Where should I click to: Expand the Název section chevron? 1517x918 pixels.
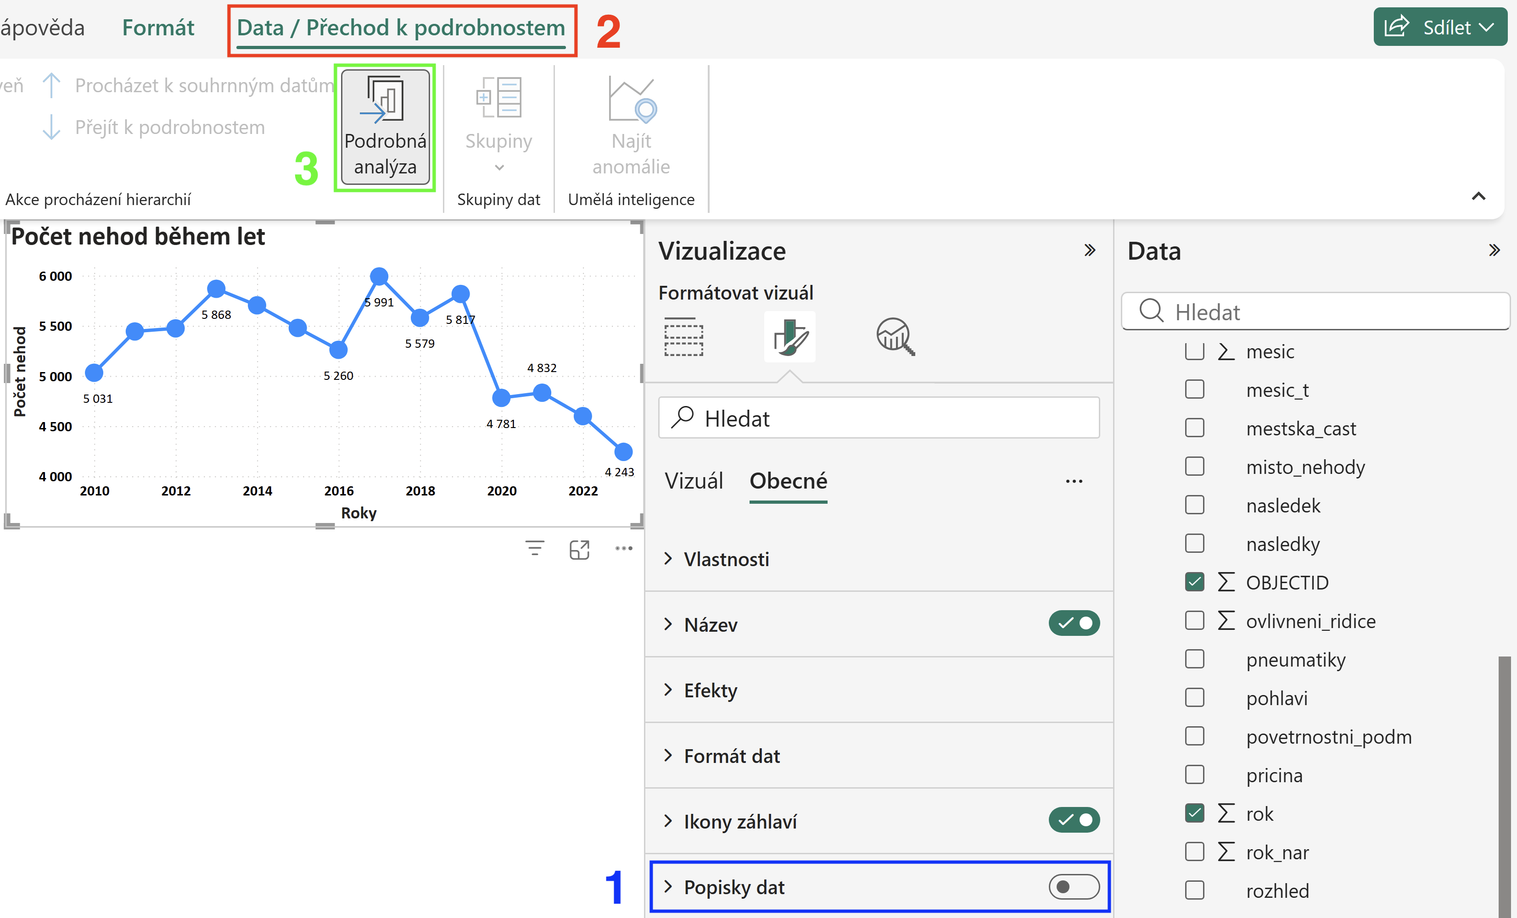click(668, 624)
